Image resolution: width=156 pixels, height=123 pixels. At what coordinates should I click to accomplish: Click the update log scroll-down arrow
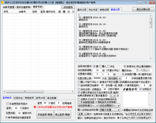[151, 58]
